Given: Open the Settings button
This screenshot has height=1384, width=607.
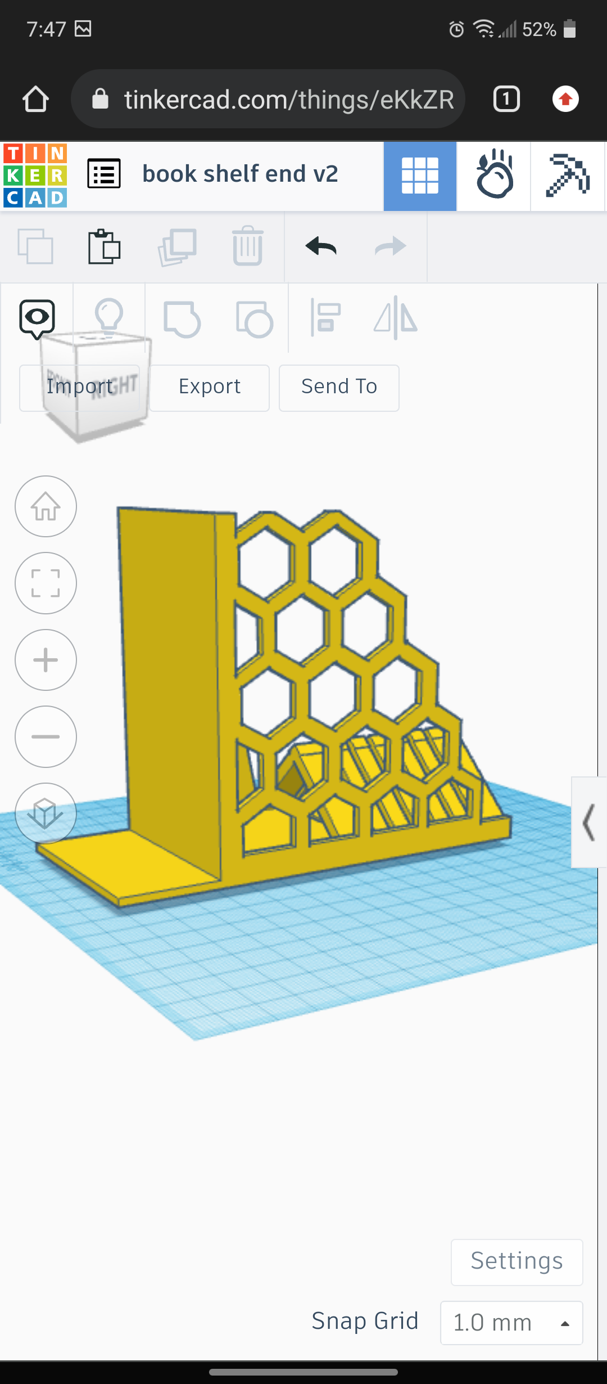Looking at the screenshot, I should click(517, 1262).
